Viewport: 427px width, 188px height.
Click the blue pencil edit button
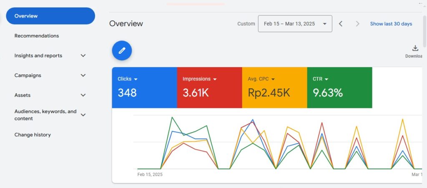122,50
